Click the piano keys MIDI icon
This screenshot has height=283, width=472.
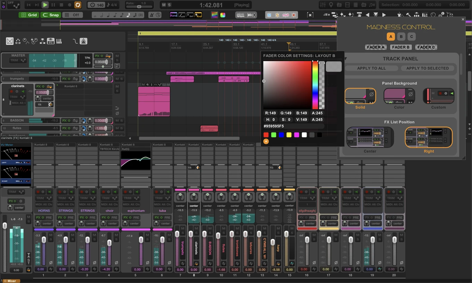click(59, 41)
